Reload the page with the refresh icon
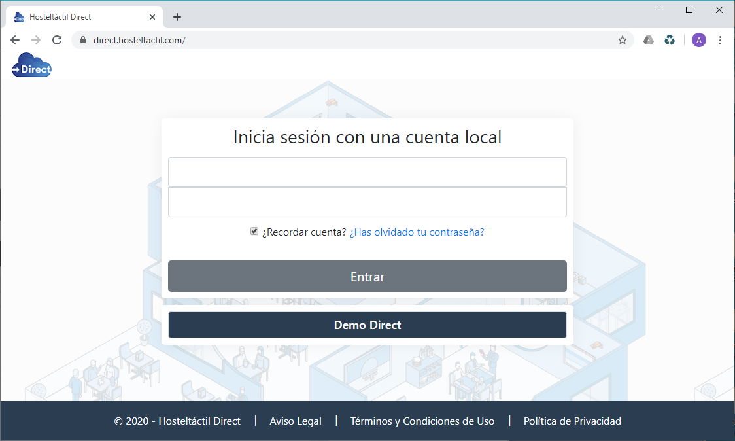Viewport: 735px width, 441px height. (x=57, y=40)
